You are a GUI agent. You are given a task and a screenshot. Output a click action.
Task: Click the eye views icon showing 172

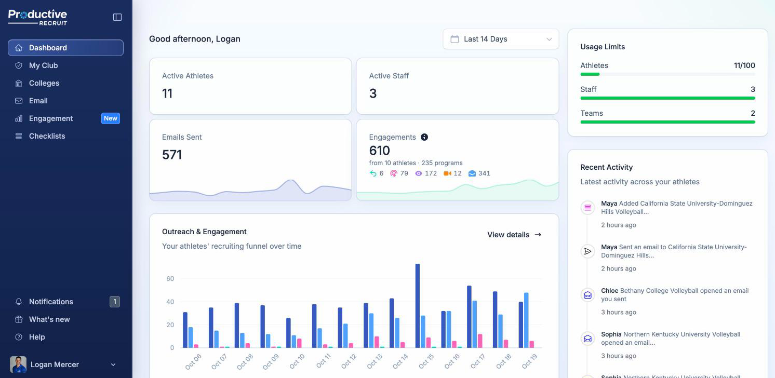(x=419, y=173)
